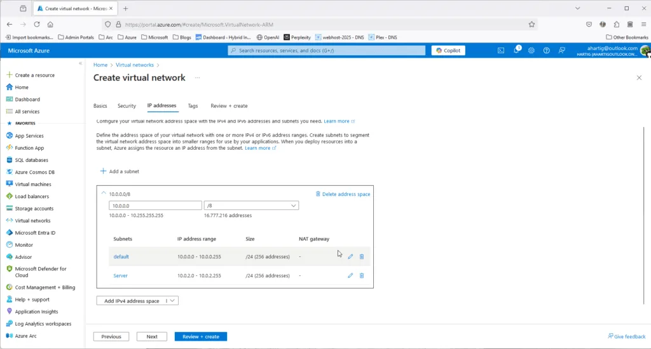
Task: Open Help + support in sidebar
Action: click(x=32, y=300)
